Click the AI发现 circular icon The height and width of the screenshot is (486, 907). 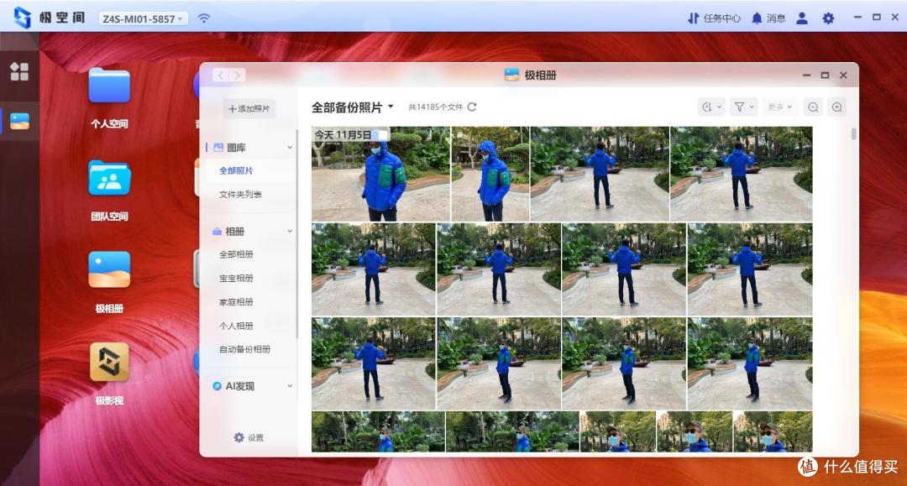(x=217, y=386)
